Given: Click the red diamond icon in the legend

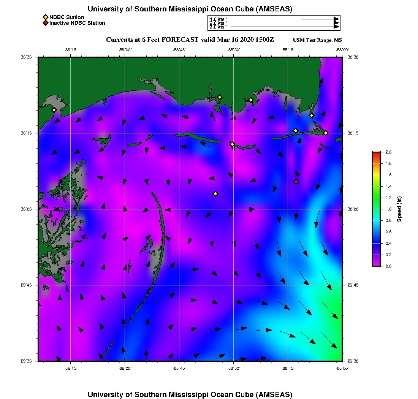Looking at the screenshot, I should tap(46, 23).
